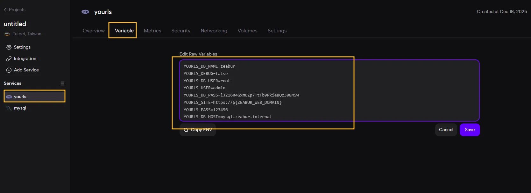Click the AWS region icon beside Taipei
This screenshot has width=531, height=193.
[x=7, y=34]
